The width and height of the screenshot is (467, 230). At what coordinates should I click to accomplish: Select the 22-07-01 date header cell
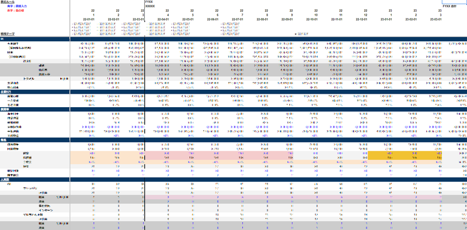[x=237, y=19]
